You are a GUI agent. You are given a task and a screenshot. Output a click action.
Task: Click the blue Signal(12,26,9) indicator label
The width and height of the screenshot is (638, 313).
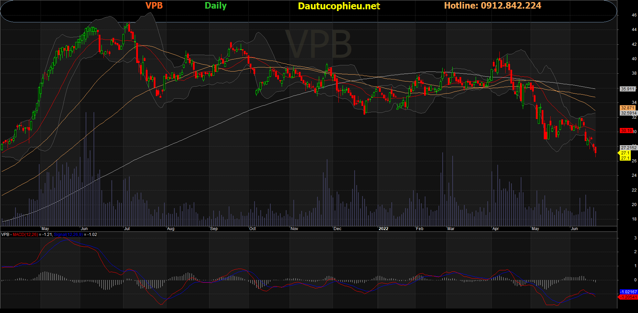tap(68, 235)
